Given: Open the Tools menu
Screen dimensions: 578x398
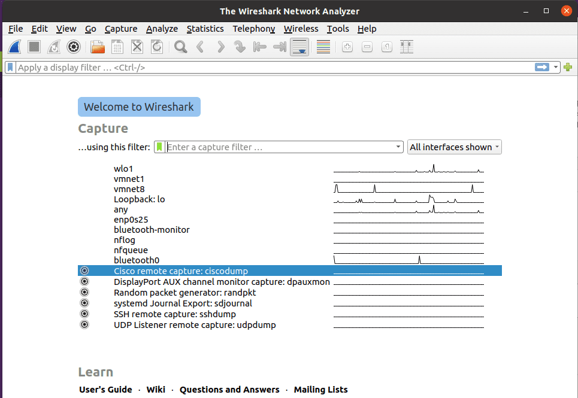Looking at the screenshot, I should point(338,29).
